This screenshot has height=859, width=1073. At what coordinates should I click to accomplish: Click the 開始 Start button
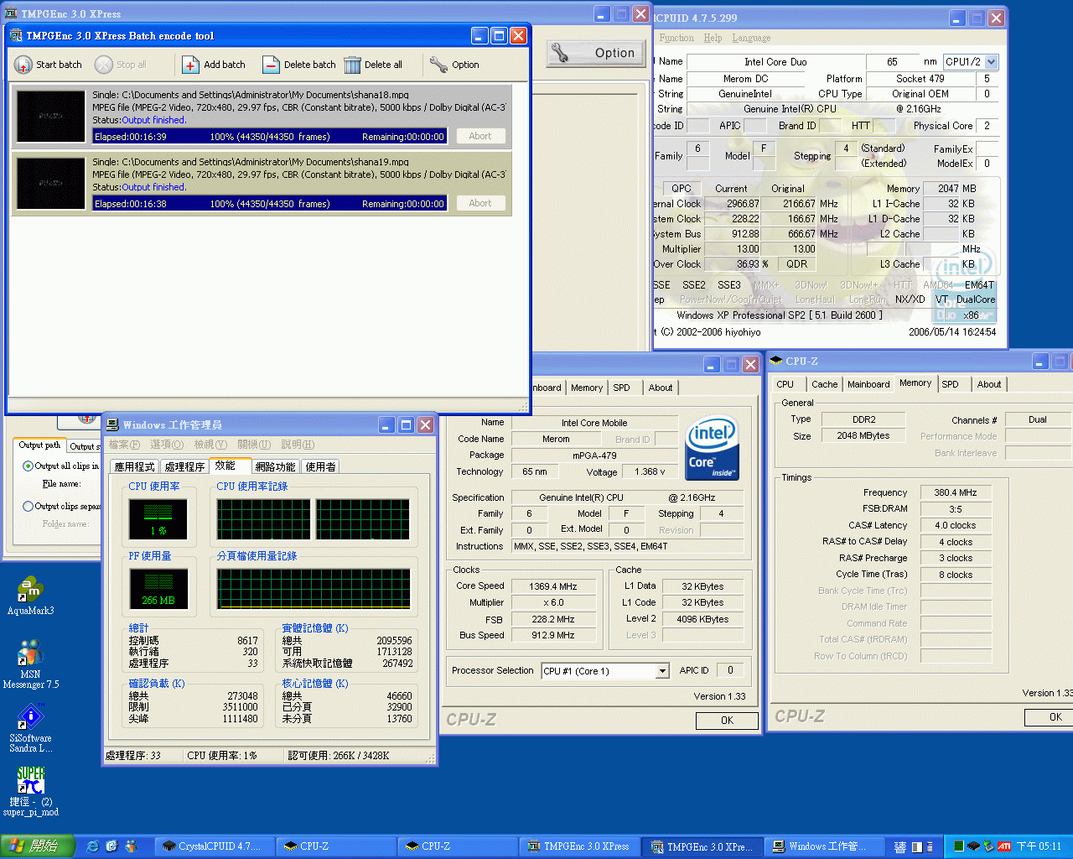[38, 846]
